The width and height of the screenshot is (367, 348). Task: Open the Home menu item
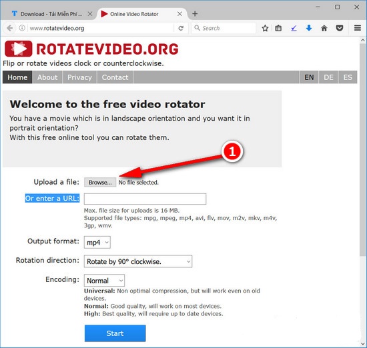coord(17,77)
